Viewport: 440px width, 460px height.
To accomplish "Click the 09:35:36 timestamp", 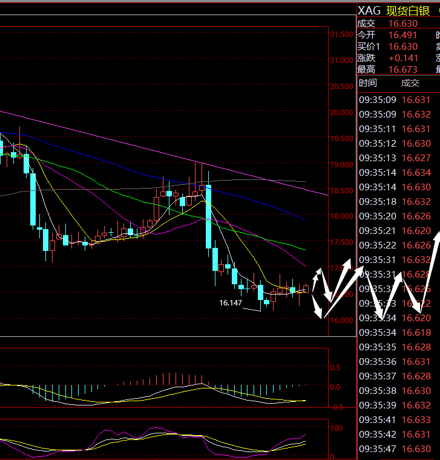I will [377, 361].
